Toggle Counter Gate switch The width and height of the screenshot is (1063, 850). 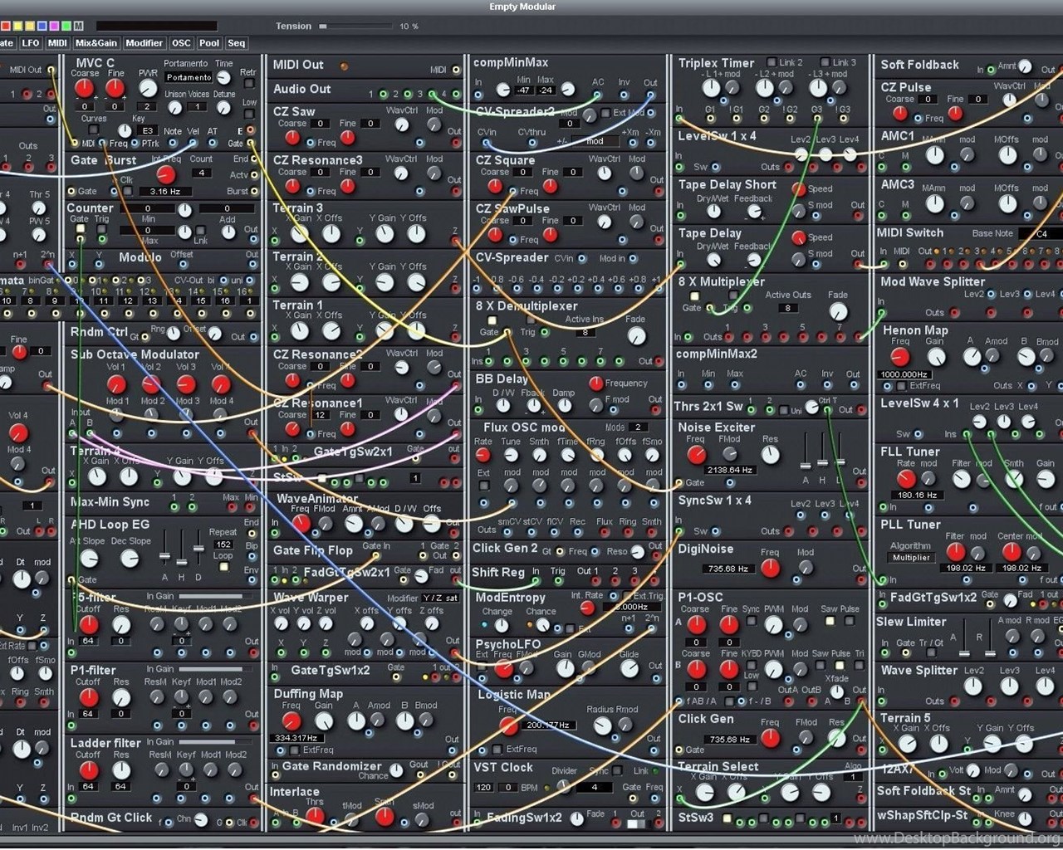click(81, 229)
